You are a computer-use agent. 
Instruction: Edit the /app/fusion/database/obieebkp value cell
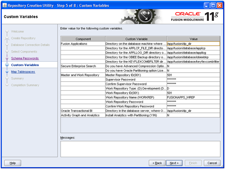[193, 57]
